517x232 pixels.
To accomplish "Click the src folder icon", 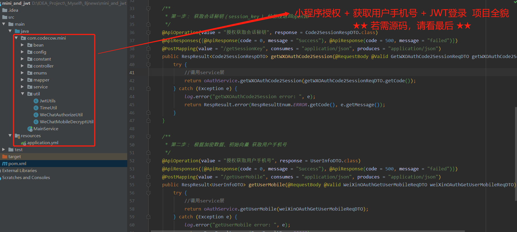I will pos(5,17).
